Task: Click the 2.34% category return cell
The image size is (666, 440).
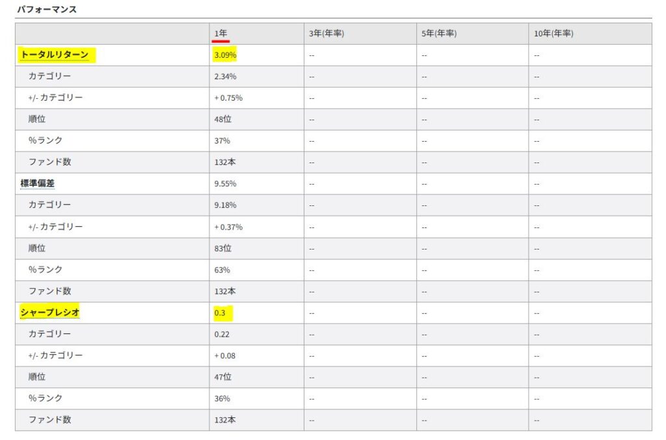Action: click(225, 77)
